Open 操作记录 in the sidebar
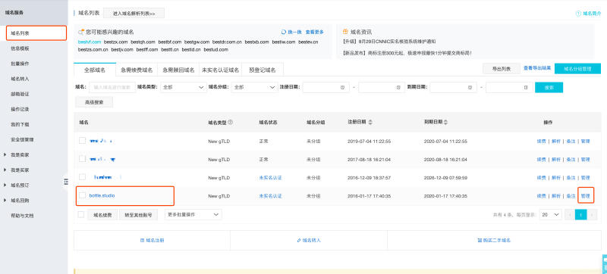Viewport: 607px width, 274px height. (20, 109)
